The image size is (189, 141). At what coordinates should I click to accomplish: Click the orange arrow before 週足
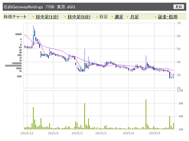point(112,17)
